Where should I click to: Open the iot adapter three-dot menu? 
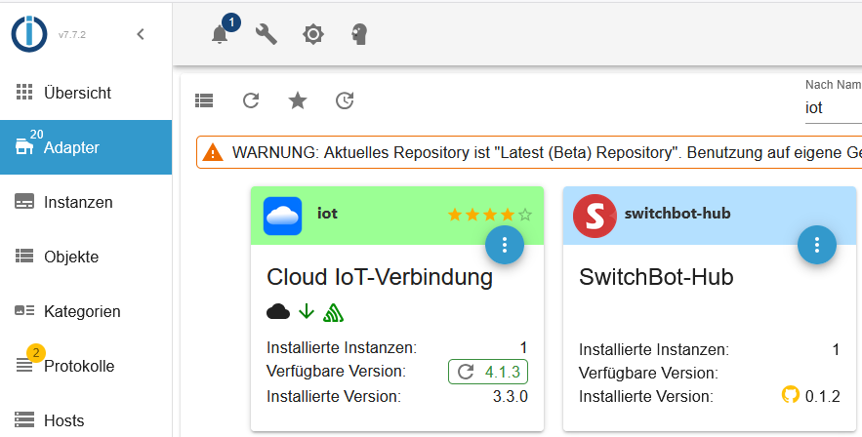(x=505, y=244)
